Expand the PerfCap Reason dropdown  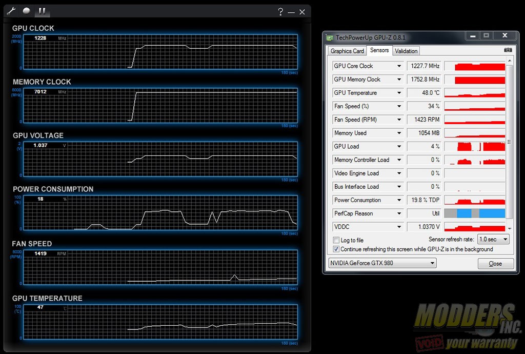point(399,213)
